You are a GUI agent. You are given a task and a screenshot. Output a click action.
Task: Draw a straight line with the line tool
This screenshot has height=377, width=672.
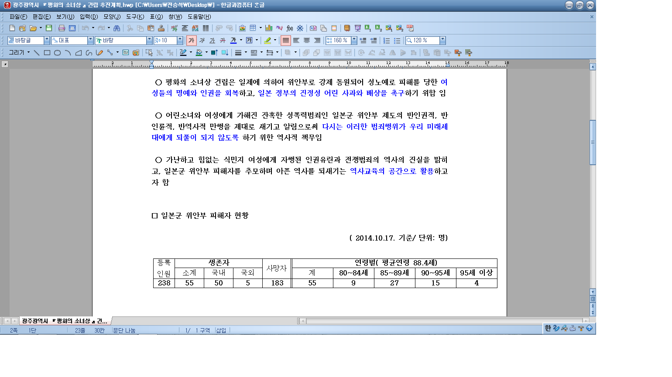pos(37,53)
